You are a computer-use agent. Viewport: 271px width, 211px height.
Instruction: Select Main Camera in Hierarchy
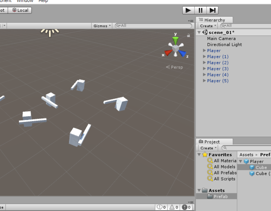(x=221, y=39)
